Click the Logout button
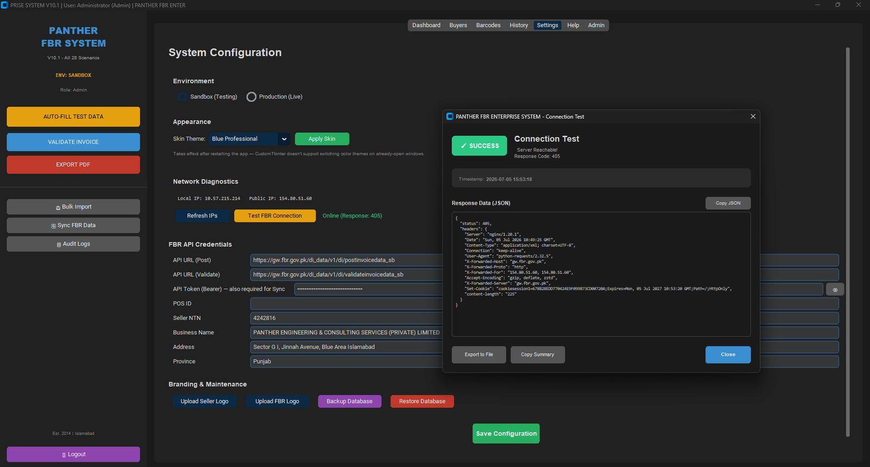Viewport: 870px width, 467px height. 73,455
